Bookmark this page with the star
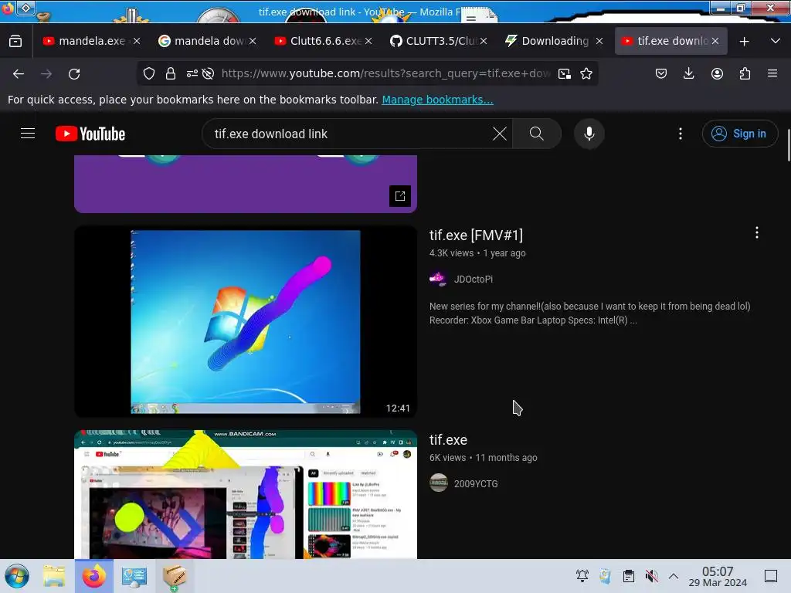Screen dimensions: 791x593 pos(586,73)
